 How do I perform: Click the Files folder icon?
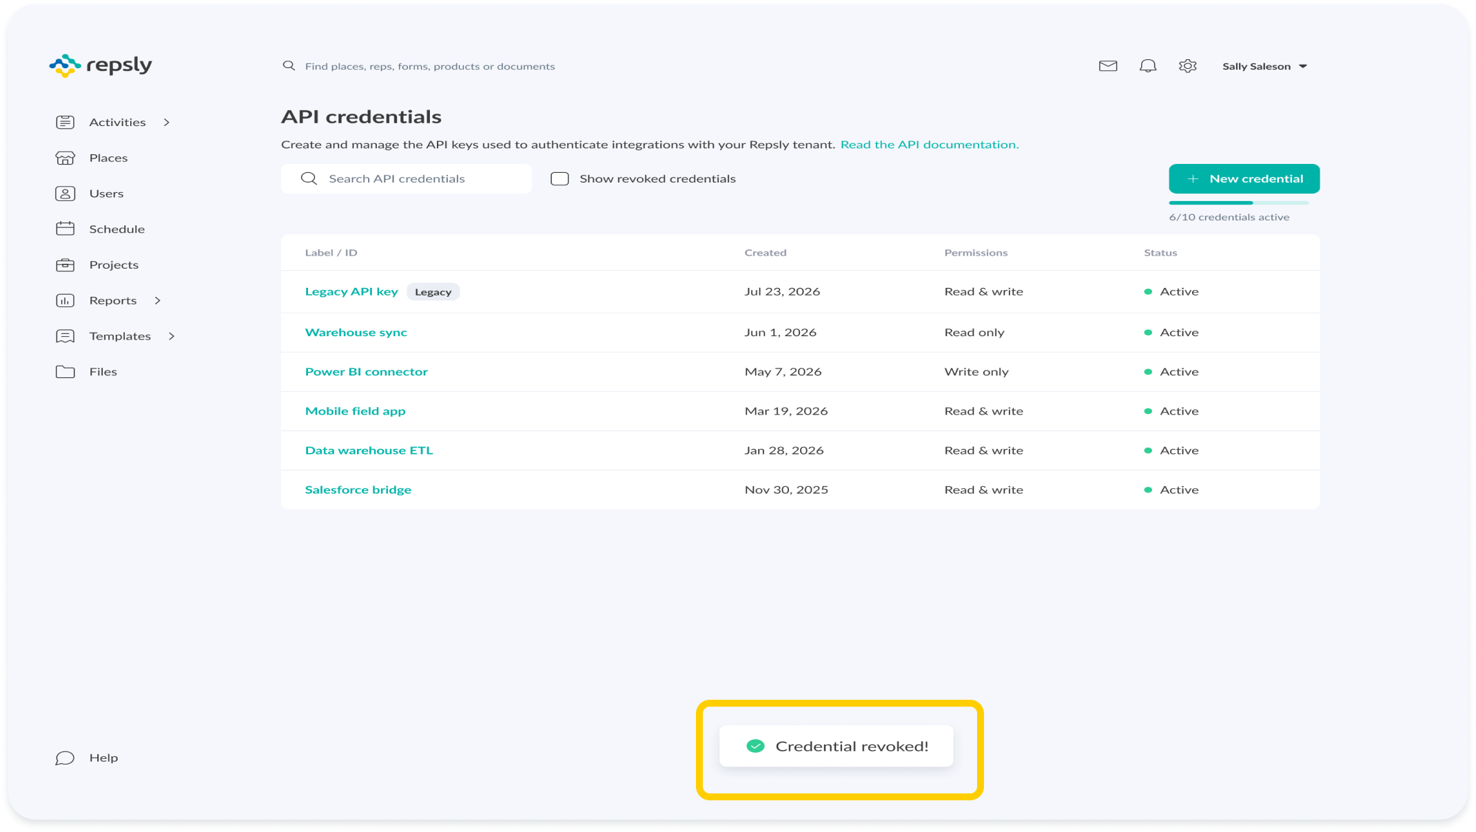65,372
